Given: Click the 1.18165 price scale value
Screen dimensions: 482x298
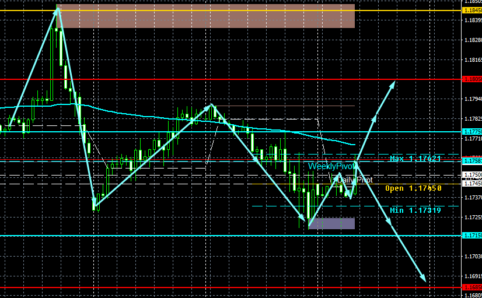Looking at the screenshot, I should 473,59.
